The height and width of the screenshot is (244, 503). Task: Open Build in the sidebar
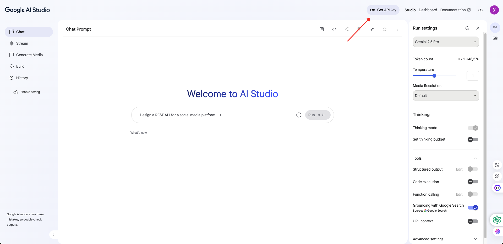point(29,66)
